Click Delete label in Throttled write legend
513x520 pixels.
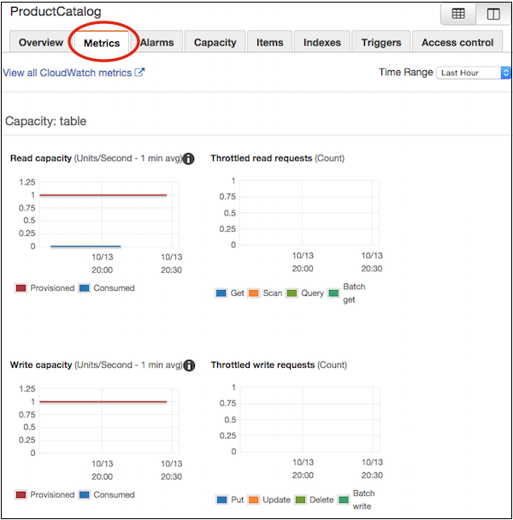(x=321, y=499)
